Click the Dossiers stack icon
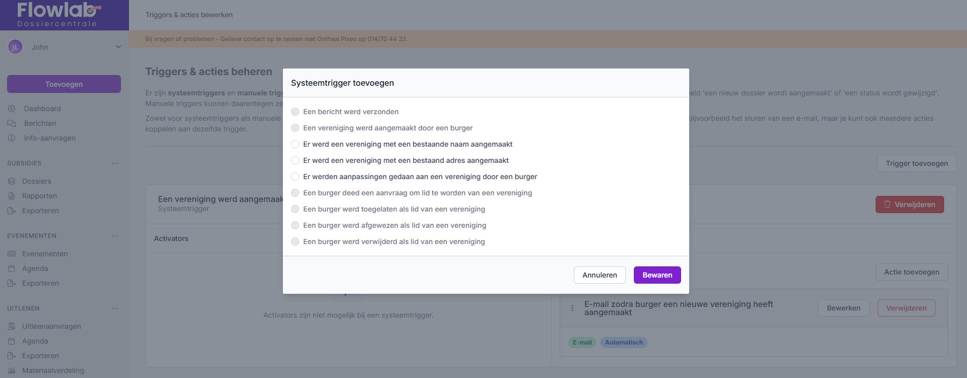967x378 pixels. (x=12, y=181)
